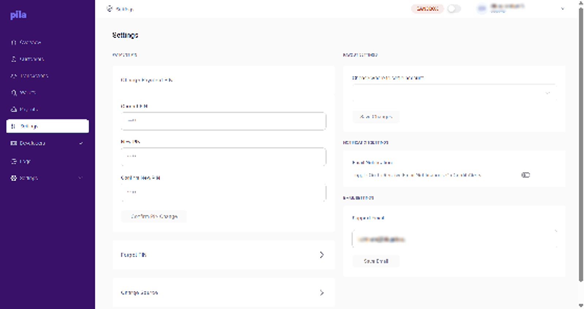Open the Change Source row
Screen dimensions: 584x309
pos(223,293)
